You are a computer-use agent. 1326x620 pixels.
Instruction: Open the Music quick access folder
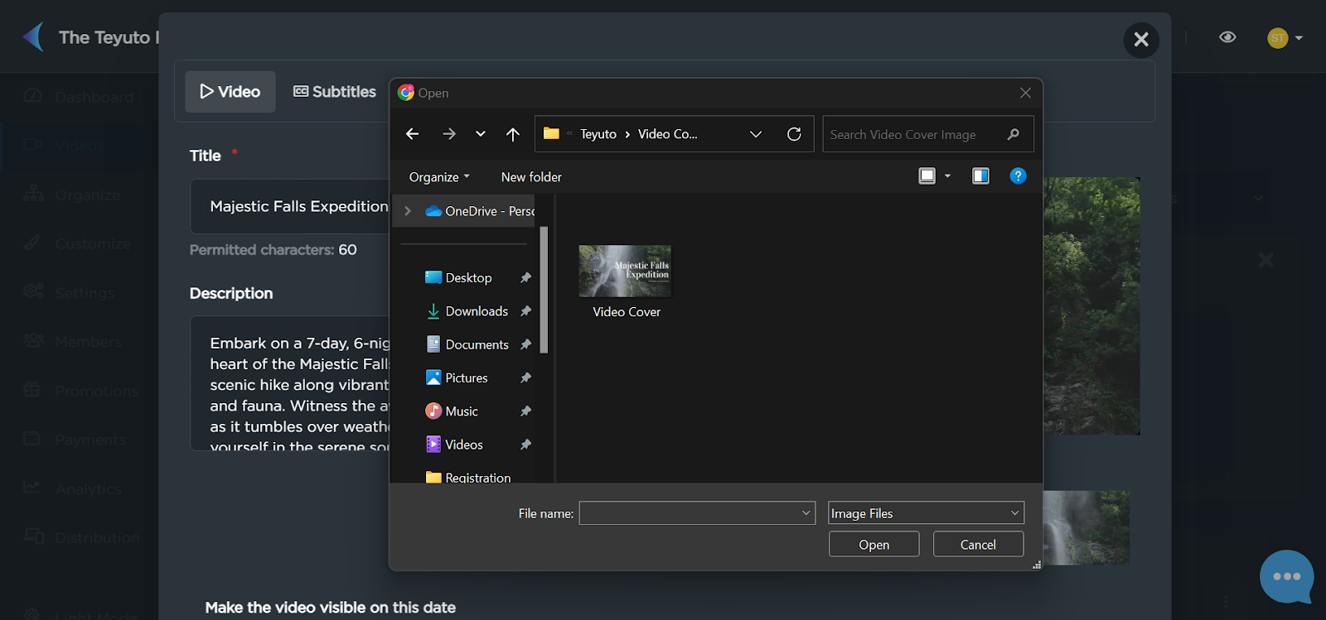point(452,411)
